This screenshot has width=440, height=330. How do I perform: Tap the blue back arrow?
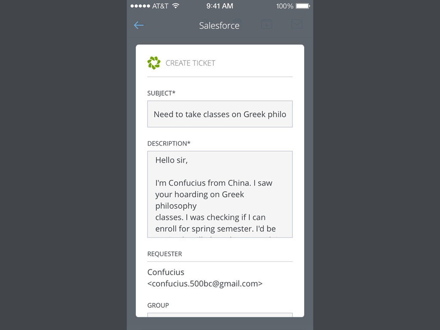point(138,25)
